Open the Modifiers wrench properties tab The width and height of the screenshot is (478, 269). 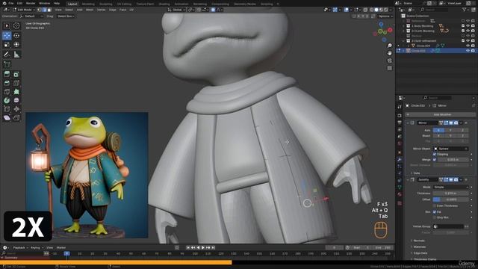click(400, 159)
